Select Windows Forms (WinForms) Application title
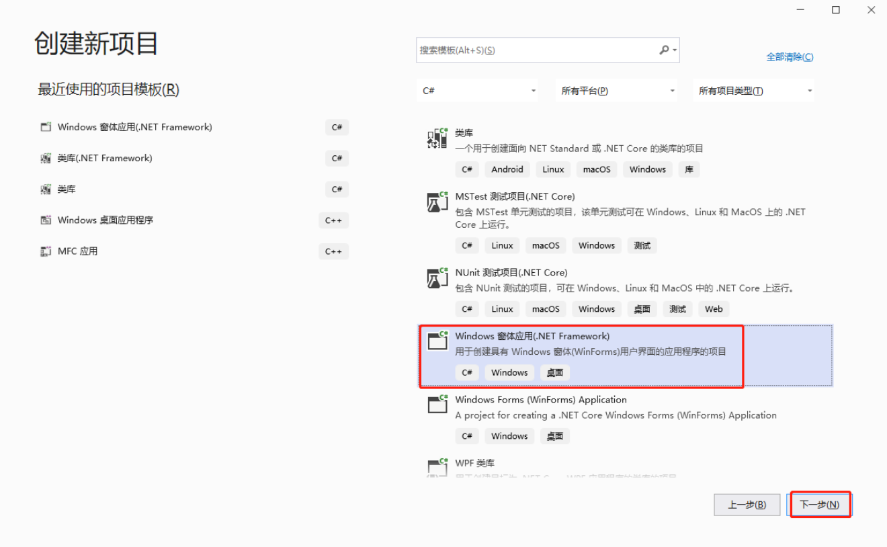 (540, 399)
